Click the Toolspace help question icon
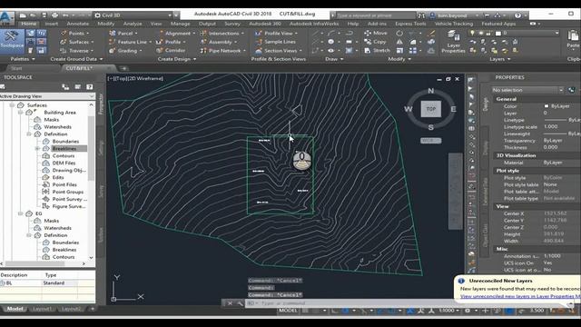The height and width of the screenshot is (327, 581). click(90, 87)
